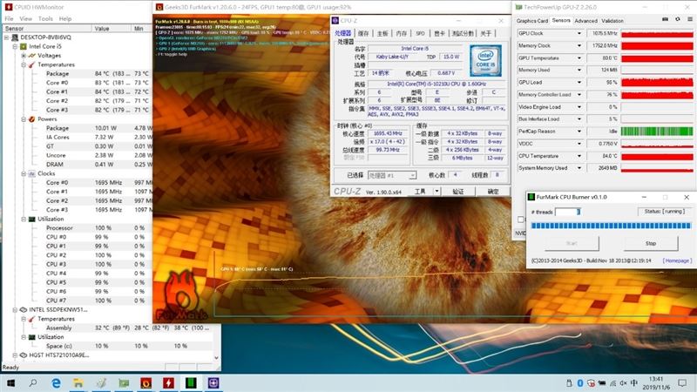
Task: Open the HWMonitor File menu
Action: click(x=9, y=18)
